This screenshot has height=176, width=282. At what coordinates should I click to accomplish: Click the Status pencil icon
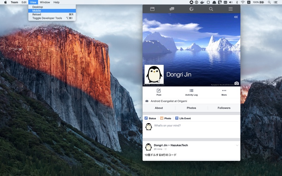click(x=146, y=118)
